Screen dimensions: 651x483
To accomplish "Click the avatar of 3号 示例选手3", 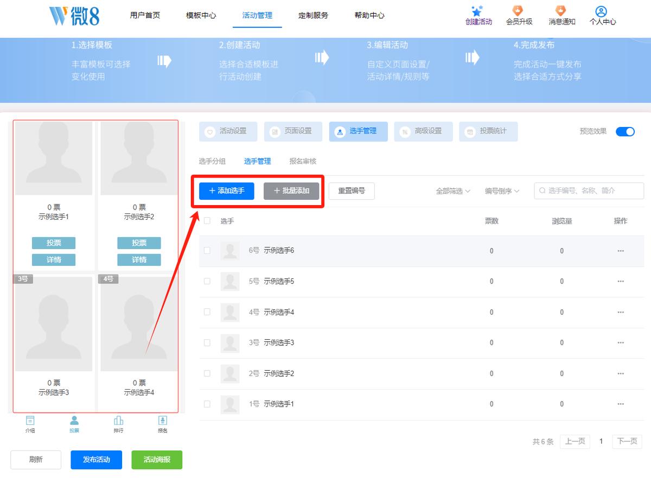I will [x=230, y=342].
